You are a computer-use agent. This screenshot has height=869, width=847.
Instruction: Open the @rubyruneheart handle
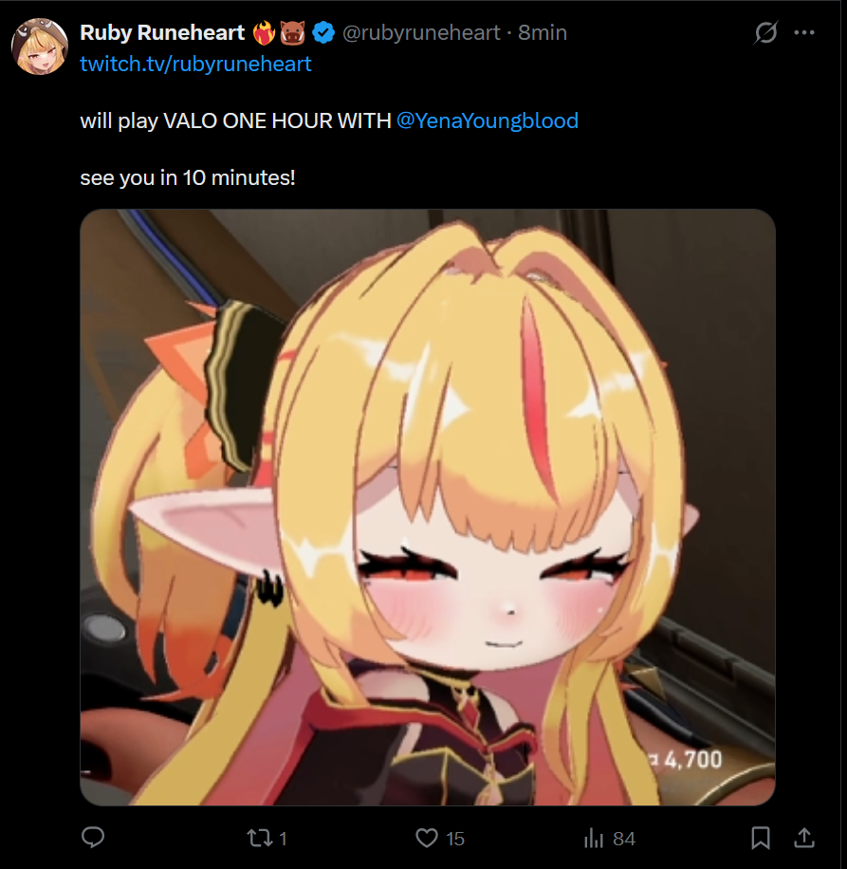click(x=421, y=32)
